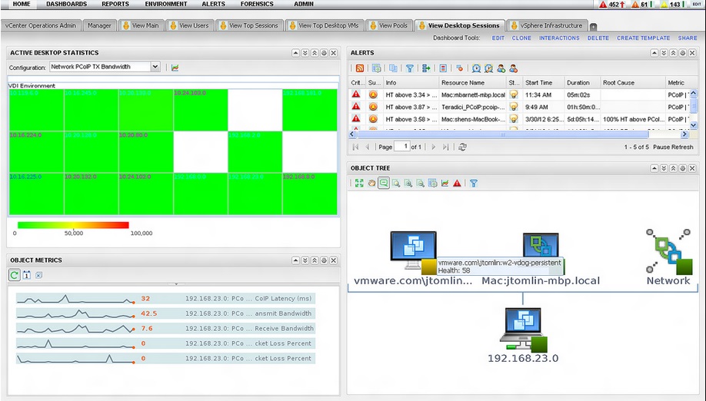Click the Alerts horizontal scrollbar
706x401 pixels.
pos(502,134)
